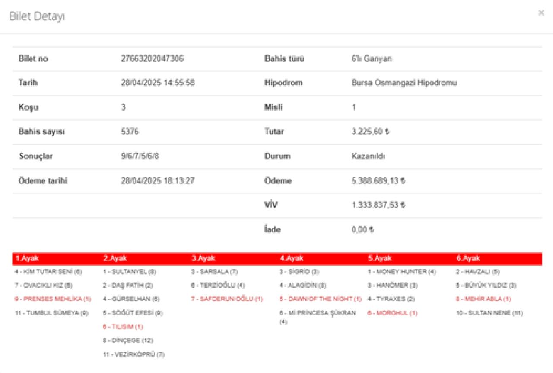This screenshot has width=553, height=373.
Task: Click MONEY HUNTER in the 5.Ayak list
Action: click(402, 272)
